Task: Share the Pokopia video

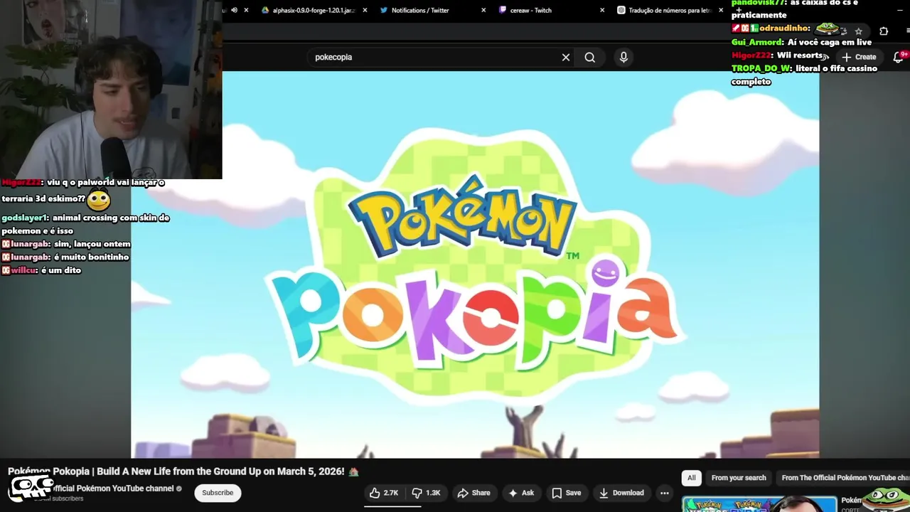Action: coord(473,493)
